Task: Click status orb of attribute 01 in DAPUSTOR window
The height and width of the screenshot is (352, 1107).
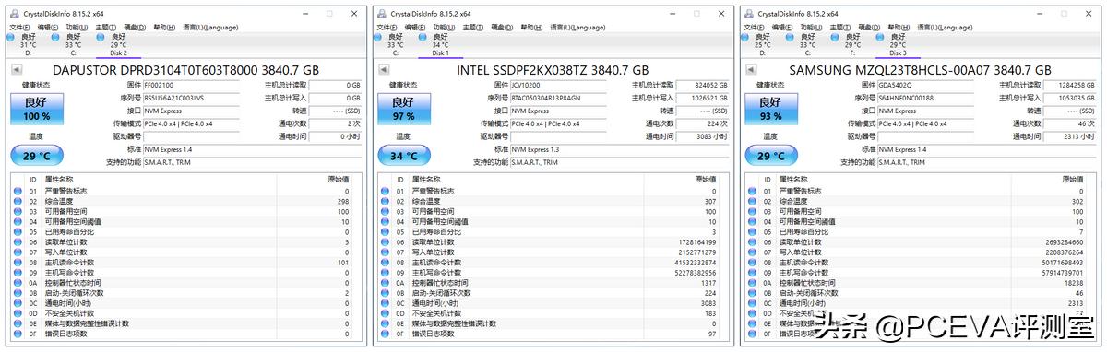Action: (x=18, y=192)
